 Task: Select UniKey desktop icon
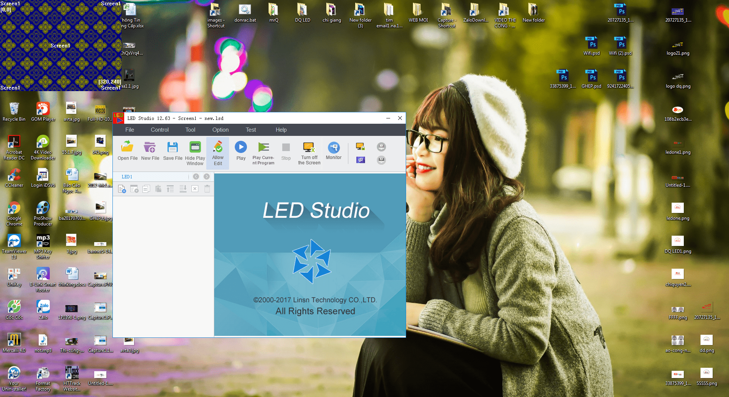tap(14, 277)
